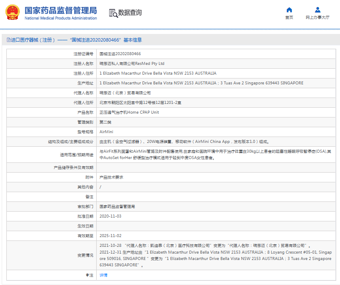Image resolution: width=340 pixels, height=285 pixels.
Task: Click the 代理人住所 label
Action: click(83, 103)
